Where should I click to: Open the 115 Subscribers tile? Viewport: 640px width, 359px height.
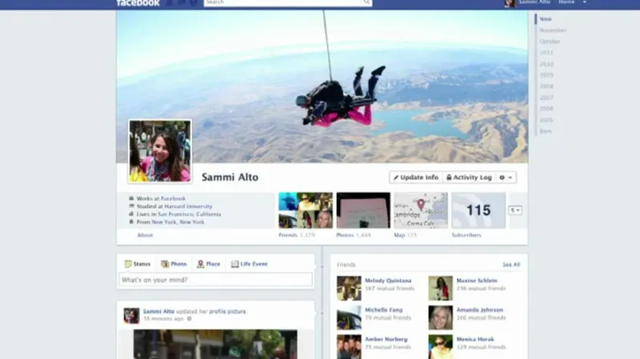[478, 210]
